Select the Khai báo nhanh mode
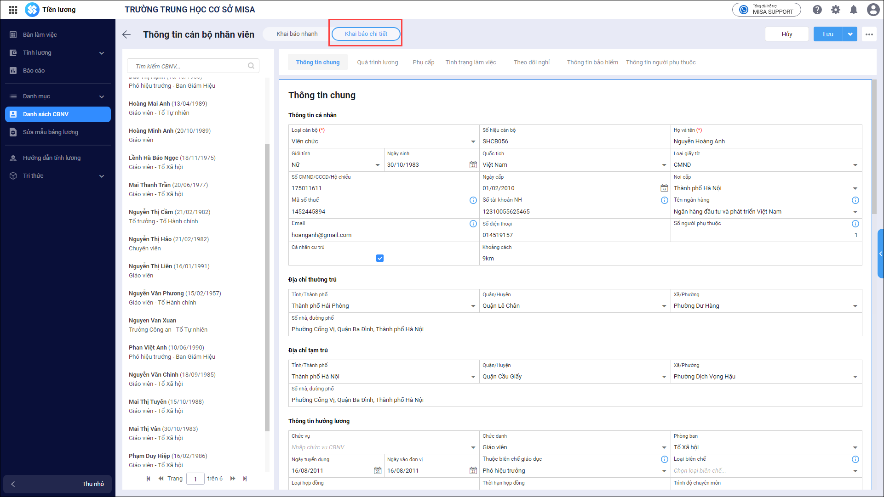 297,34
